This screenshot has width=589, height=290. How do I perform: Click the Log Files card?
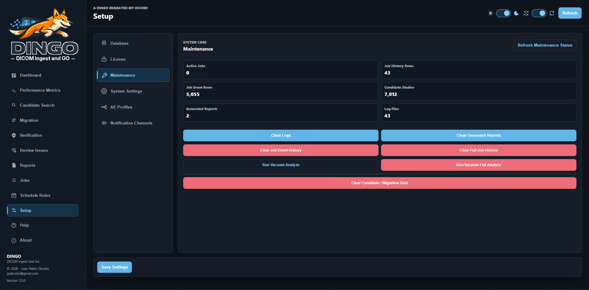click(x=479, y=113)
